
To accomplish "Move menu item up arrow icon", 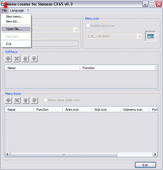I will [26, 100].
